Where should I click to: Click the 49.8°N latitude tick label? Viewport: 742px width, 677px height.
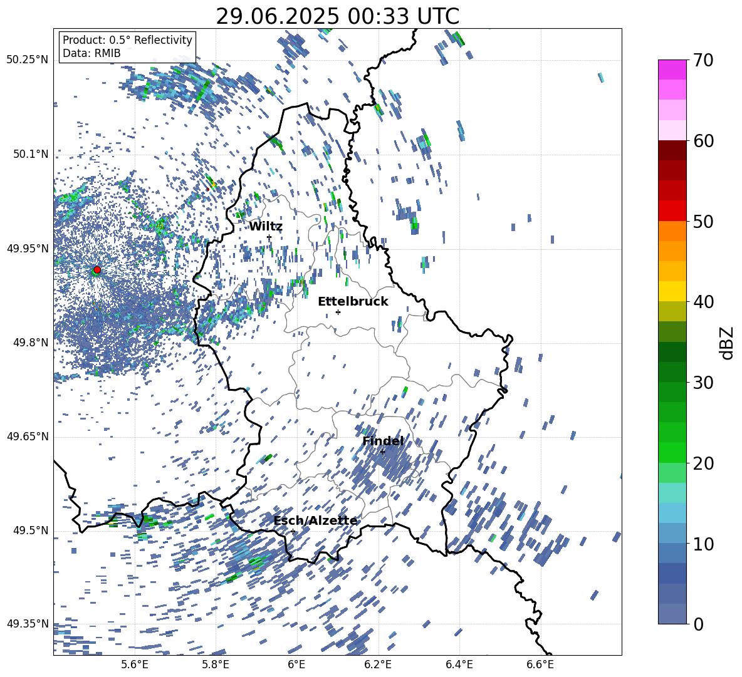coord(31,343)
